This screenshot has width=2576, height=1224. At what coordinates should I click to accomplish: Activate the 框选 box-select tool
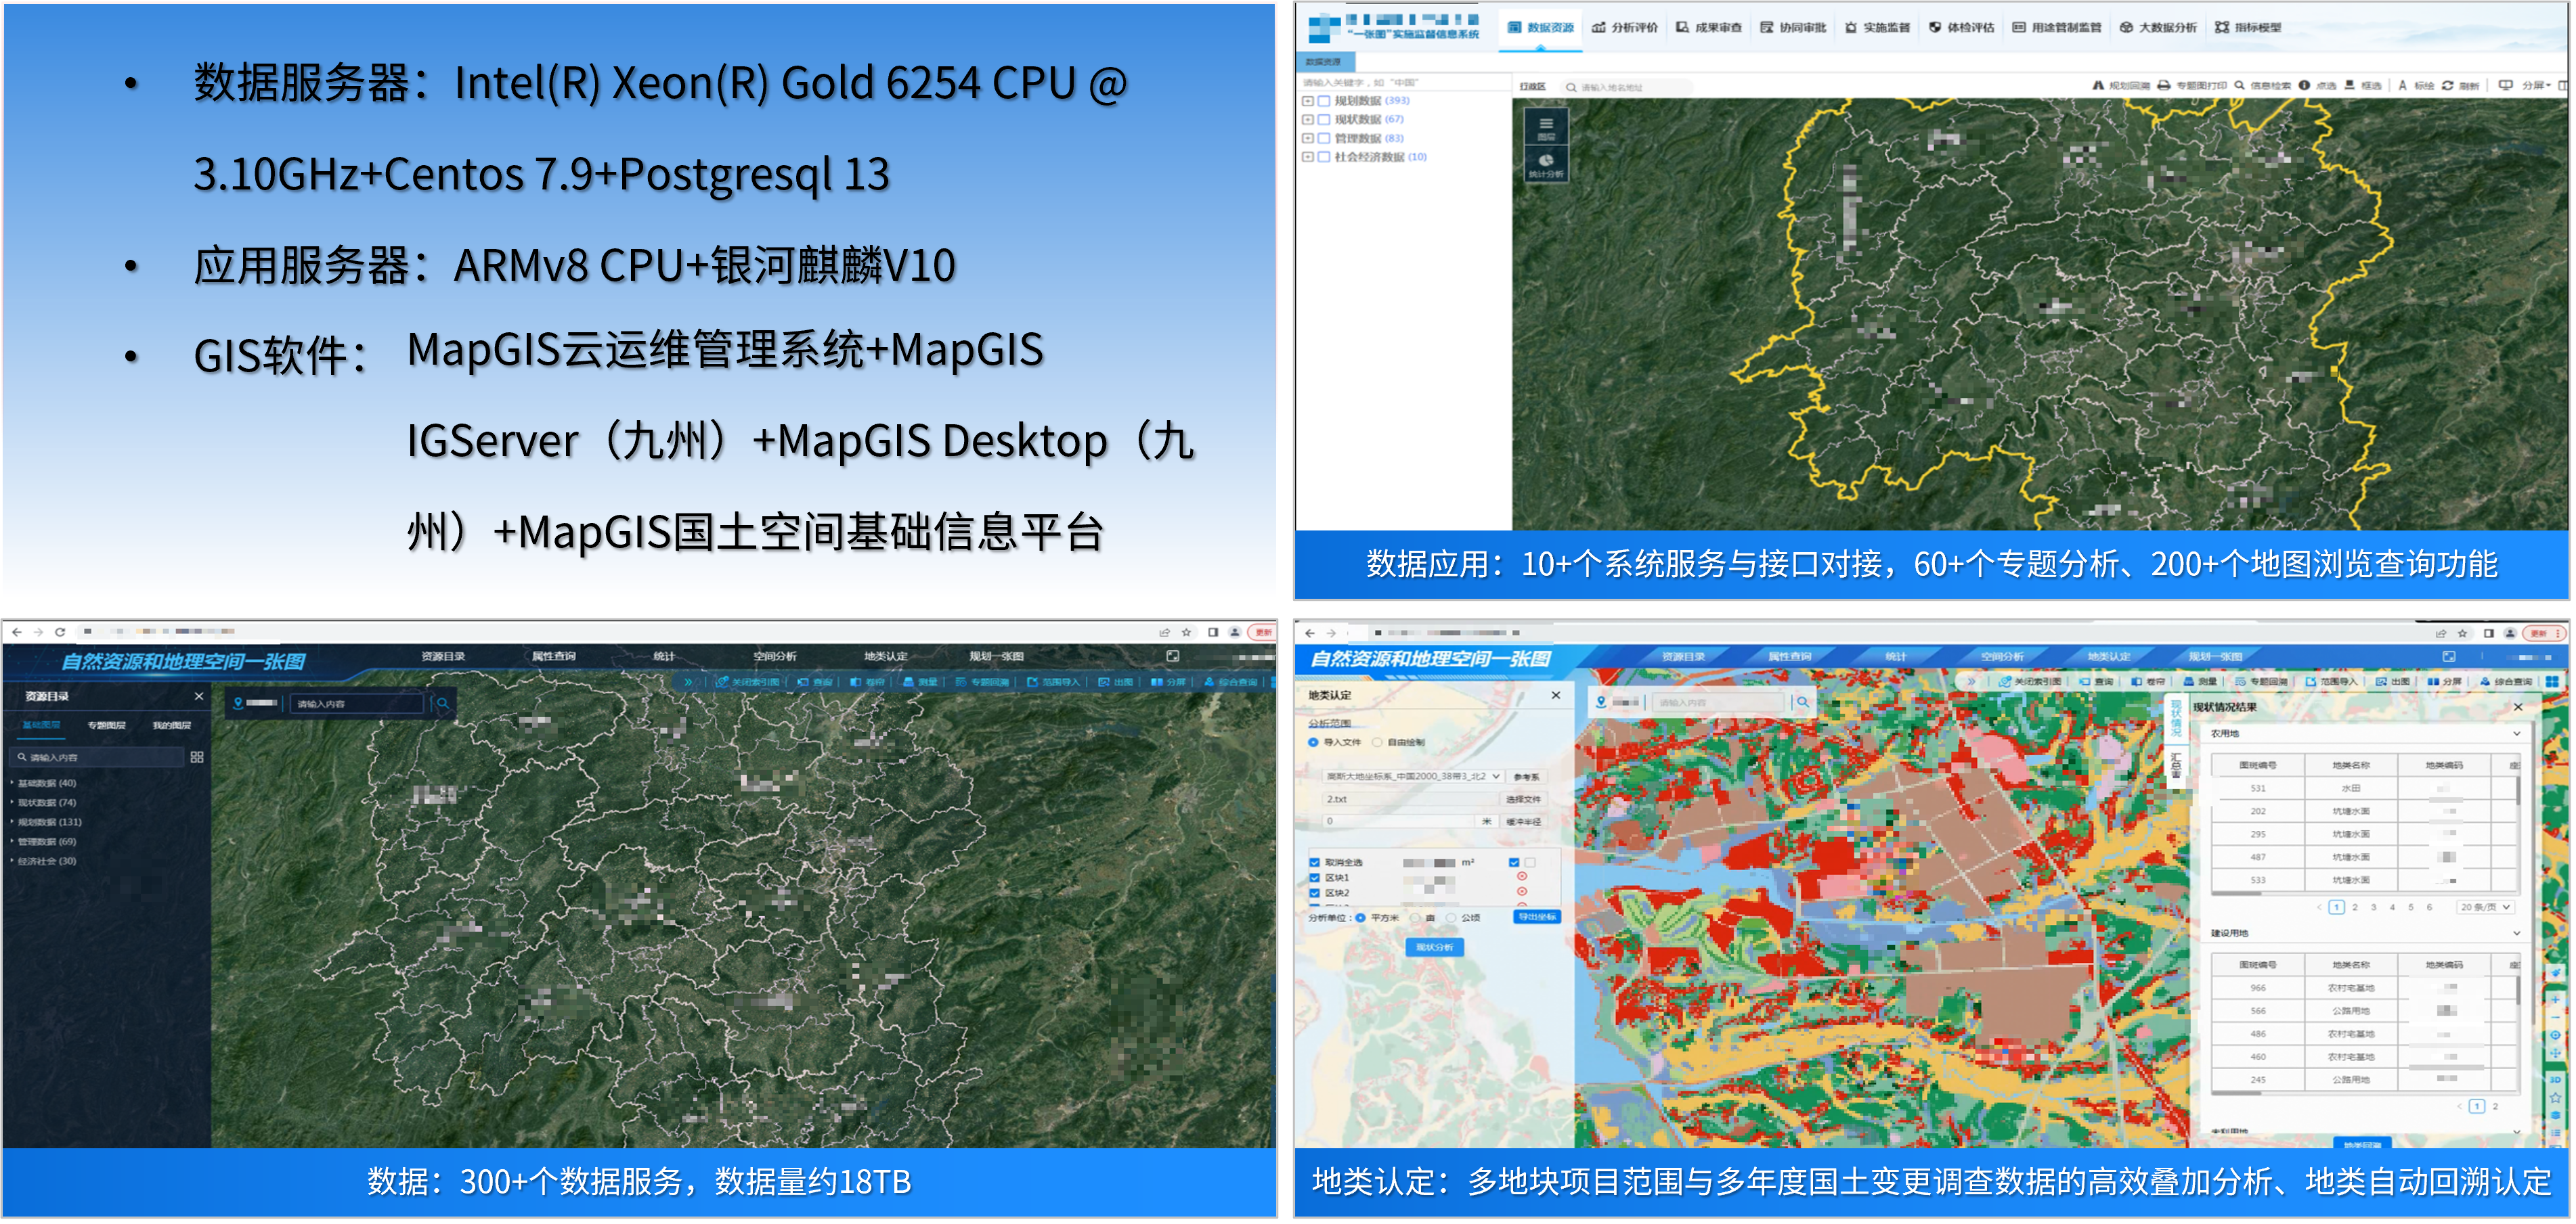tap(2363, 86)
